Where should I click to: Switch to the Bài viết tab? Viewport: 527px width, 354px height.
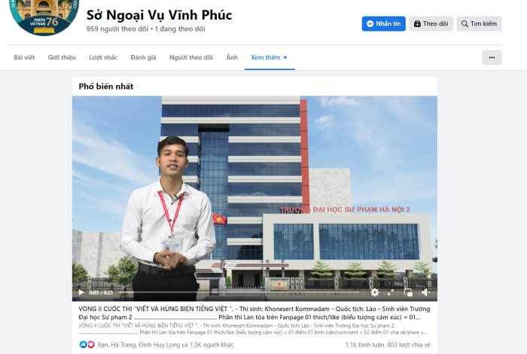pyautogui.click(x=24, y=57)
